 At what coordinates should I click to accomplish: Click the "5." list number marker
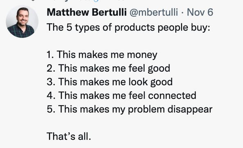pos(51,109)
